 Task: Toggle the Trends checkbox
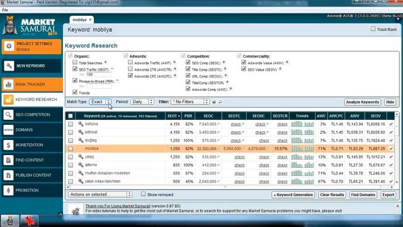(75, 92)
